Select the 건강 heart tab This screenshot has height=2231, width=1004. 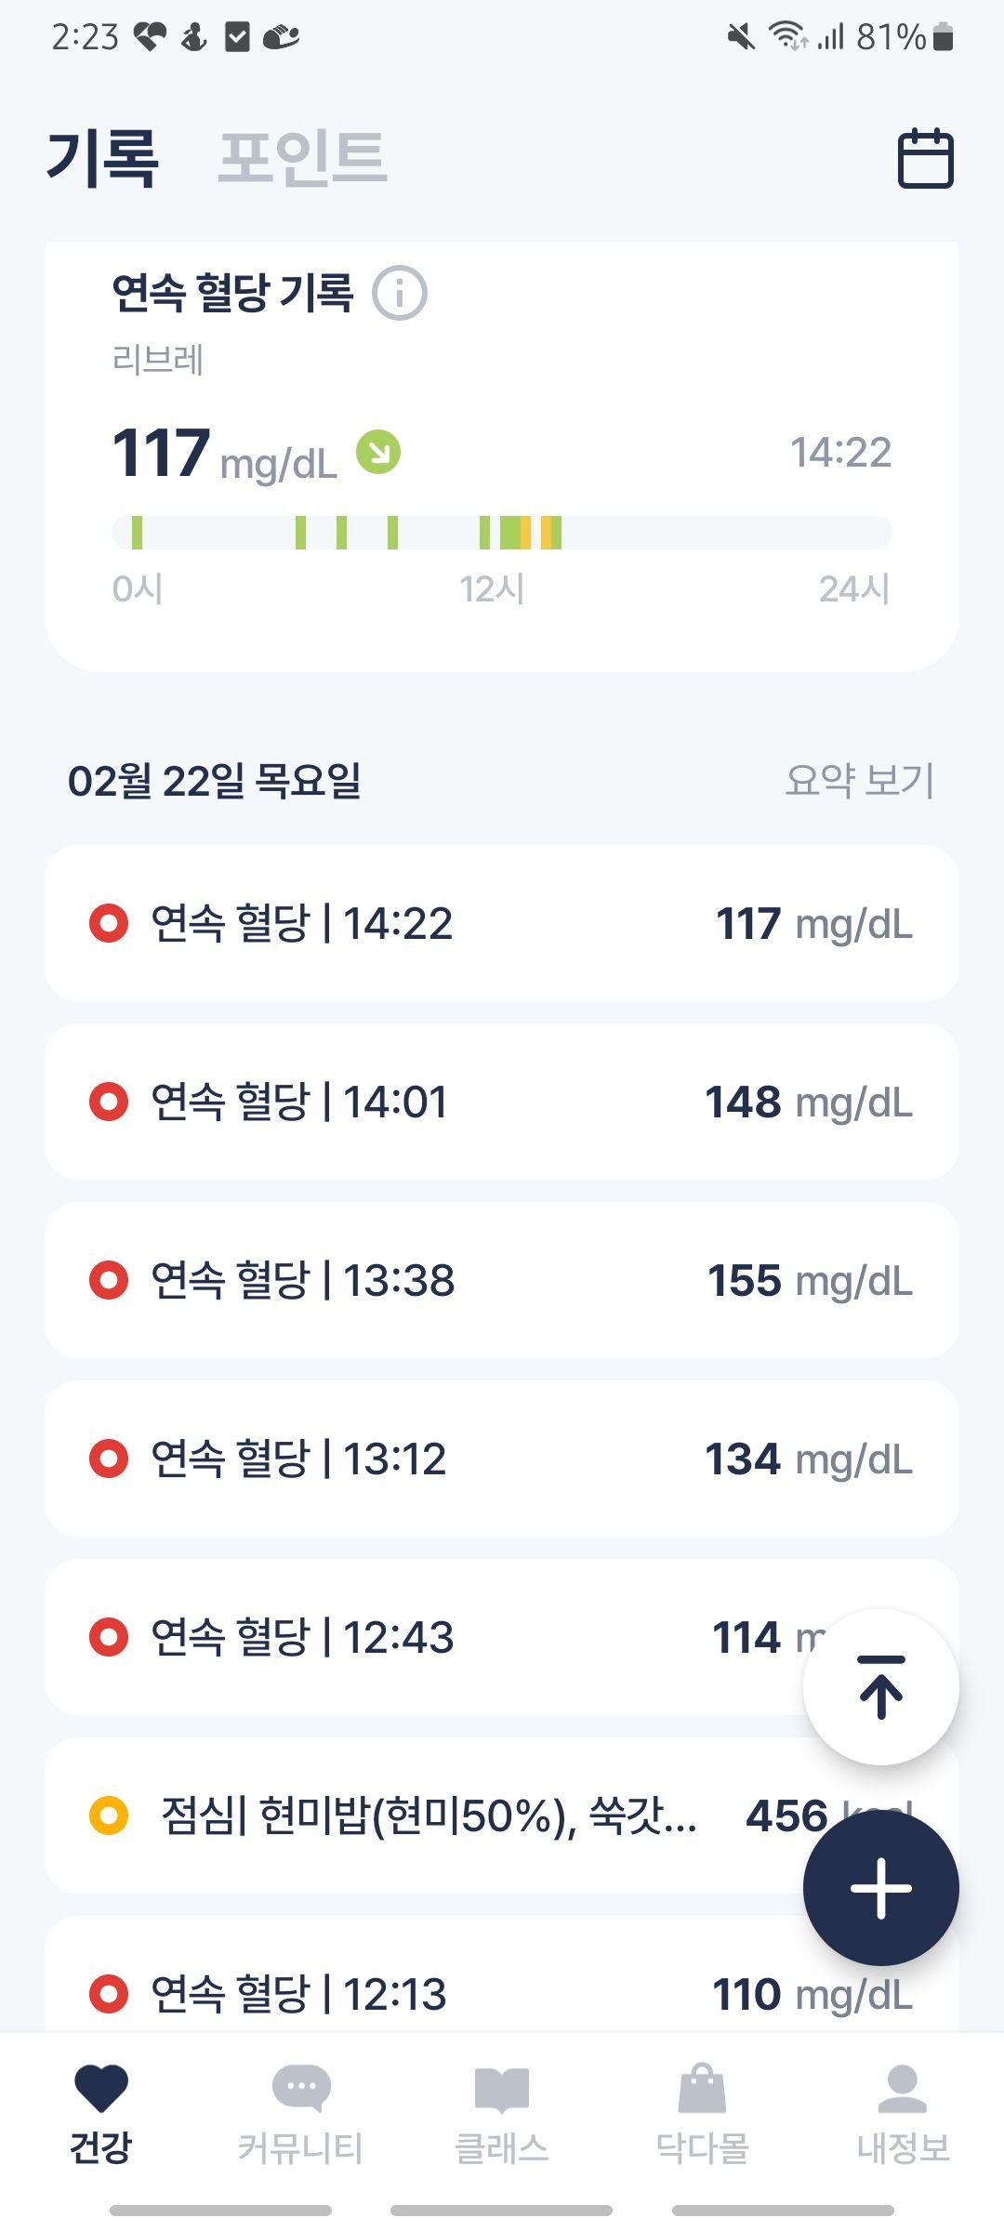100,2113
